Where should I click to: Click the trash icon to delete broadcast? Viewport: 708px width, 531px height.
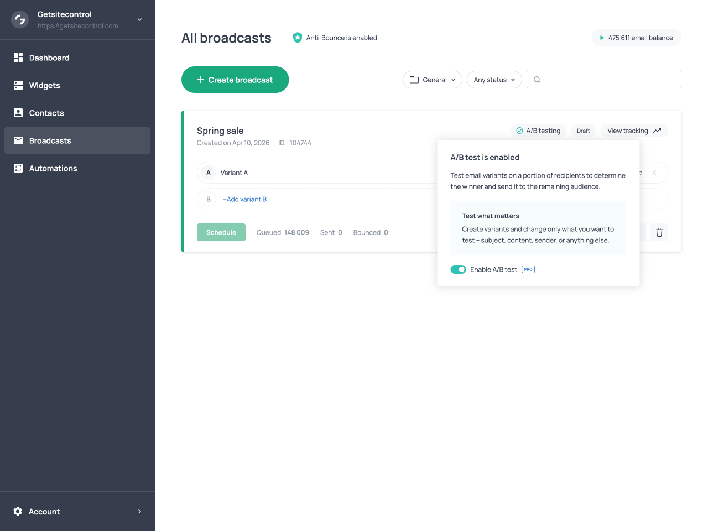[659, 232]
